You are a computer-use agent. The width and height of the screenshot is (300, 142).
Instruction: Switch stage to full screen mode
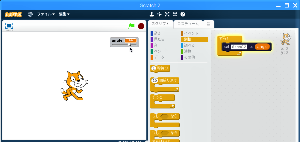coord(9,26)
